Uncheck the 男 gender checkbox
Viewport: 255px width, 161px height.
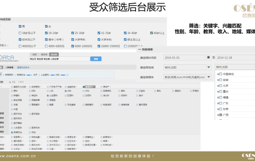[x=20, y=26]
